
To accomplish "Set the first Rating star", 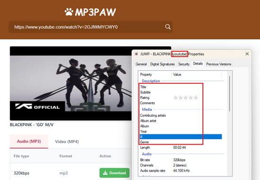I will 175,98.
